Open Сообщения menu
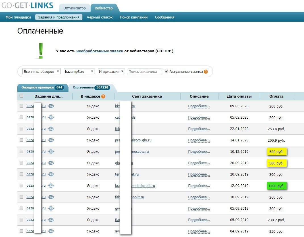The width and height of the screenshot is (304, 237). pos(165,17)
